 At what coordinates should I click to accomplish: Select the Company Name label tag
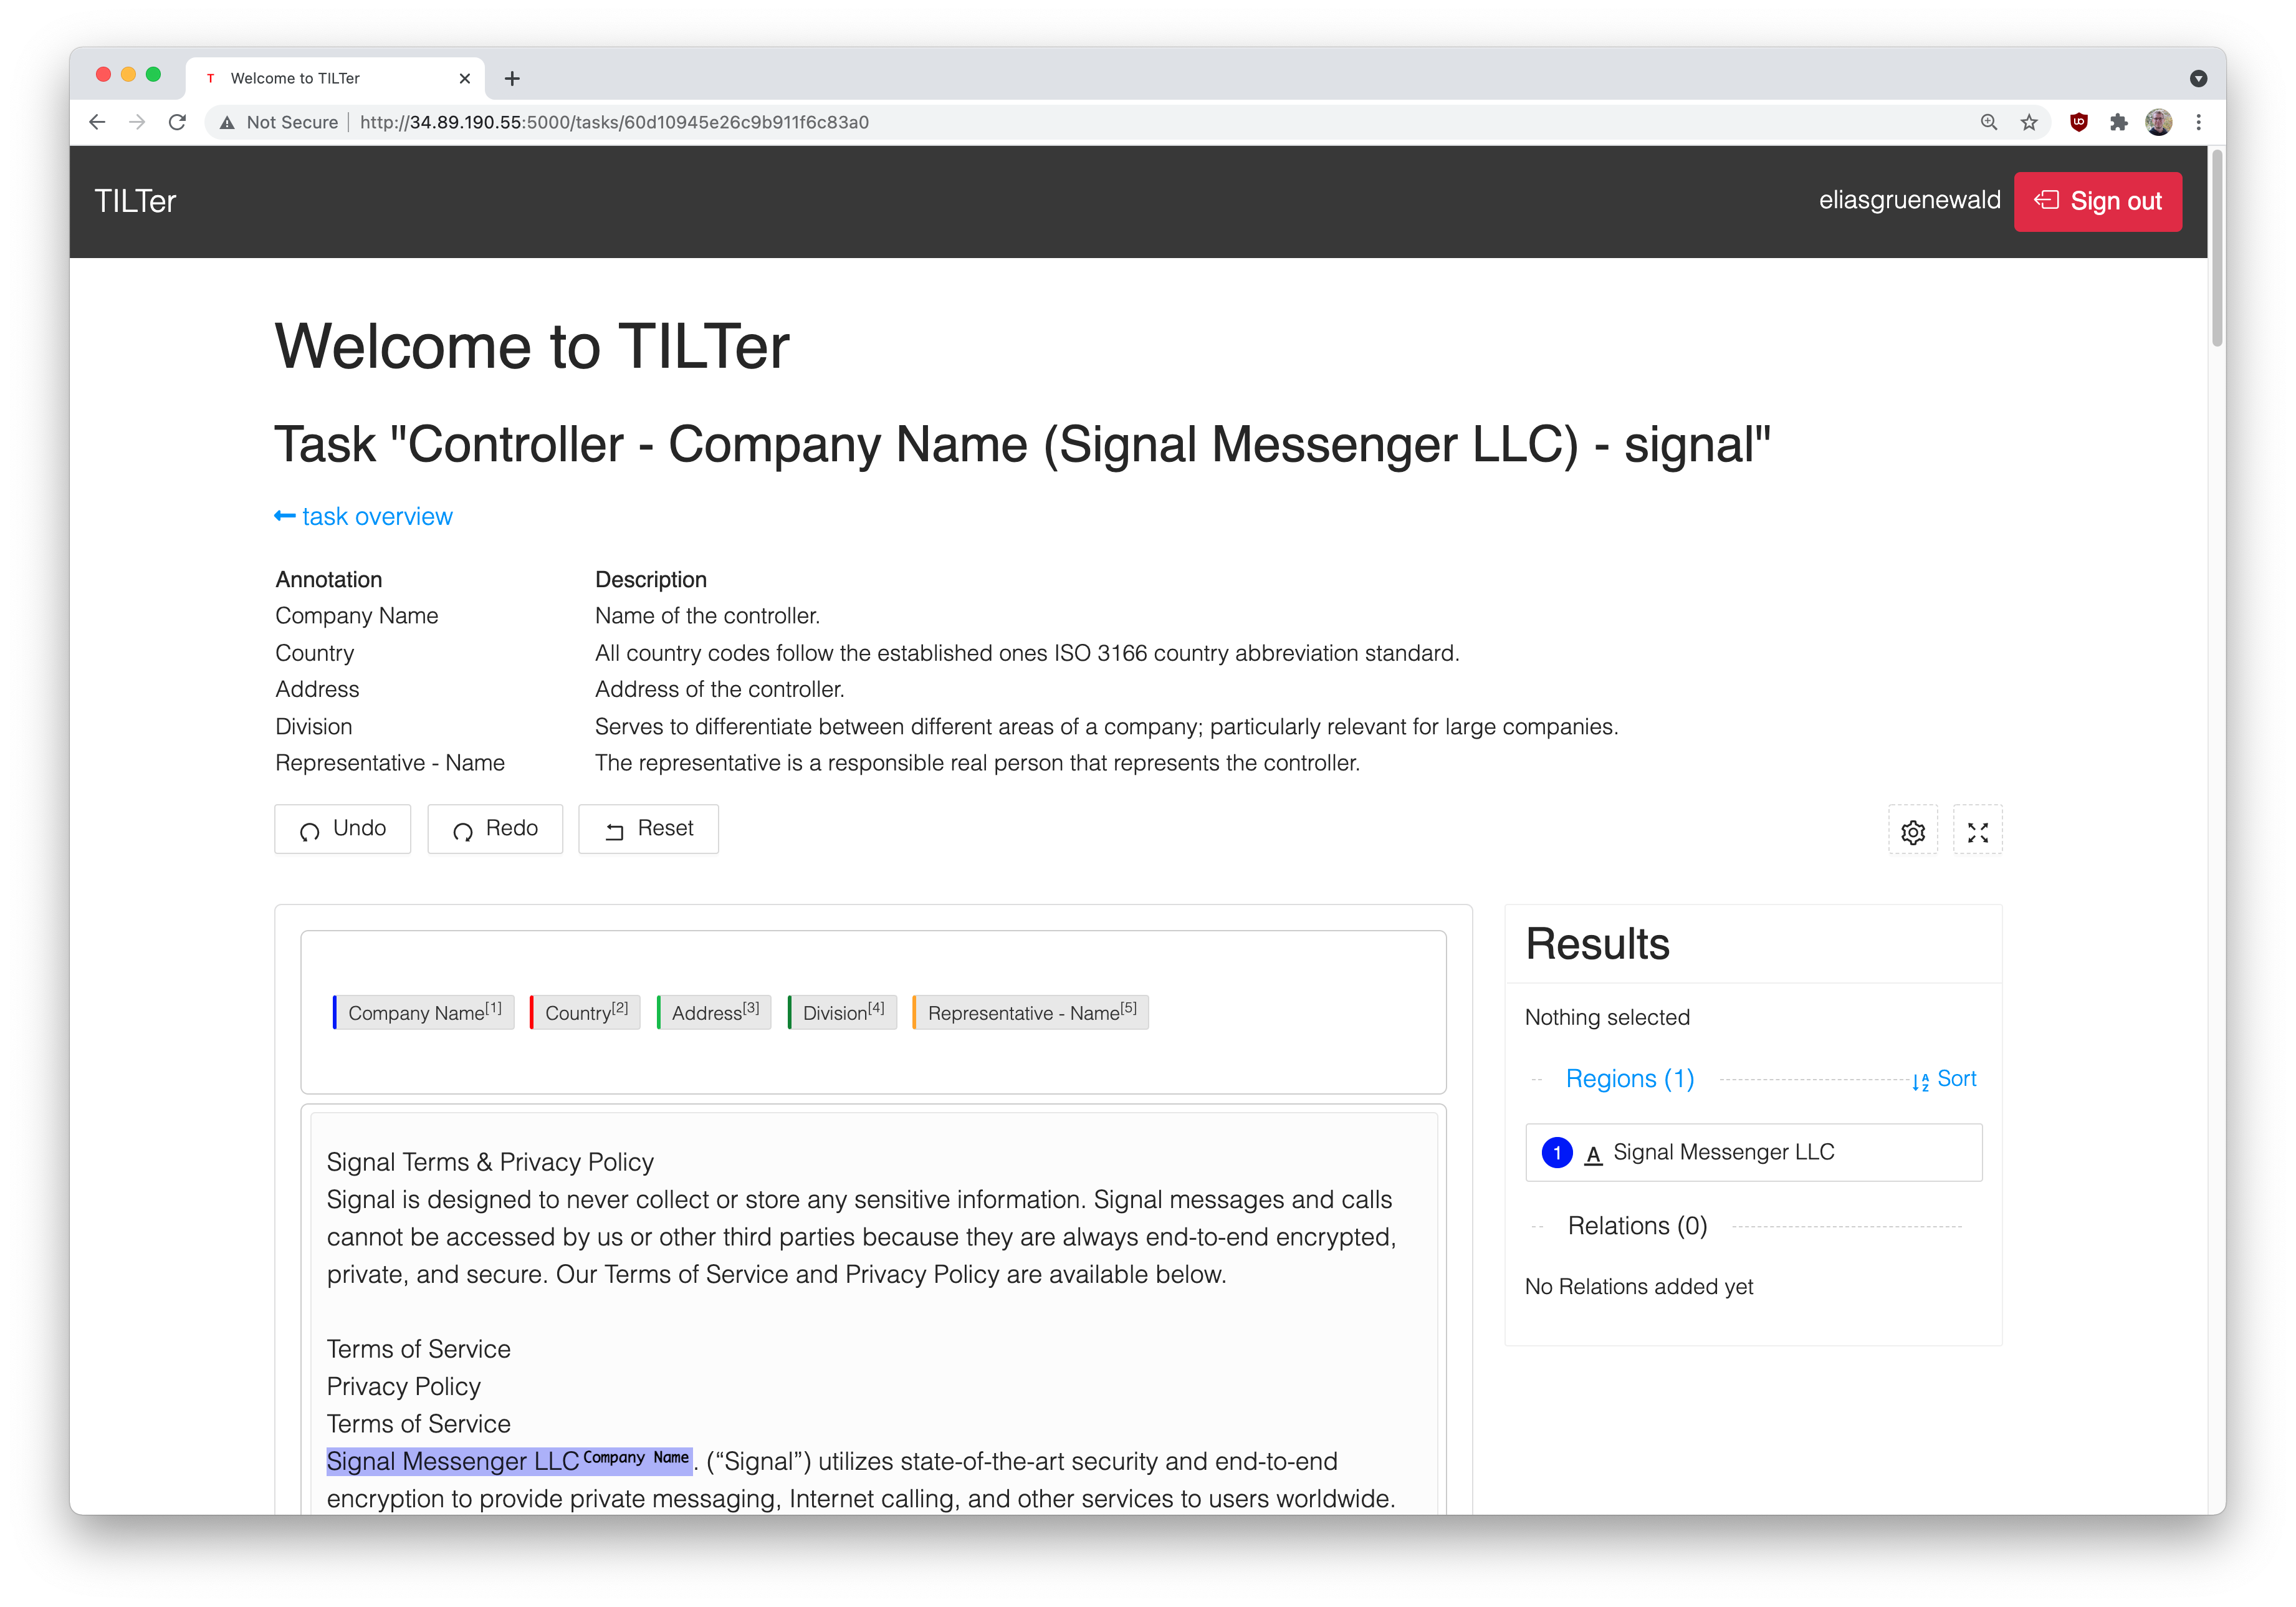(x=424, y=1012)
